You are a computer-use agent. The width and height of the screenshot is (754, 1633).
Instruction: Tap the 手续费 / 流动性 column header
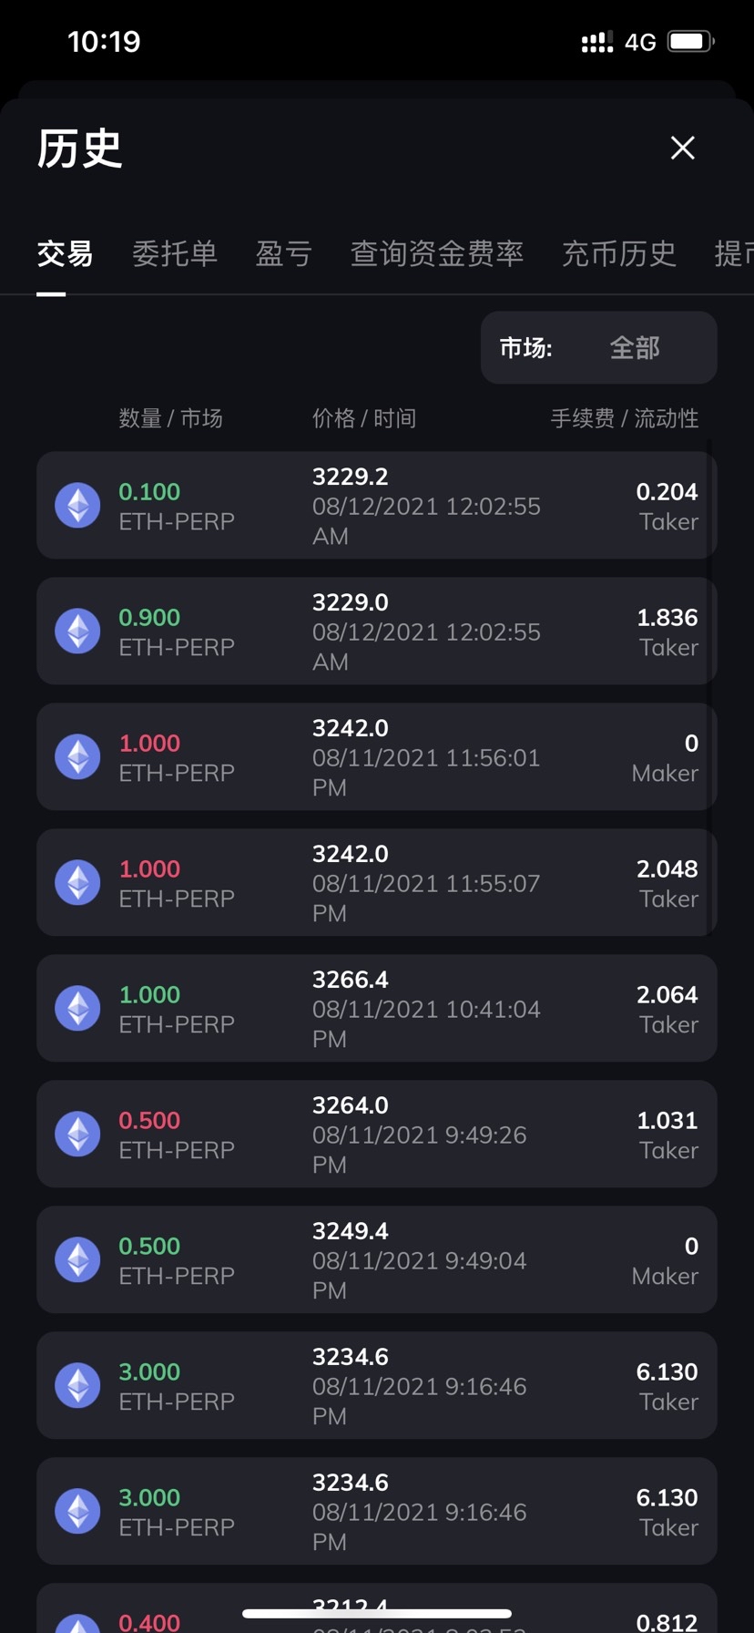(625, 418)
